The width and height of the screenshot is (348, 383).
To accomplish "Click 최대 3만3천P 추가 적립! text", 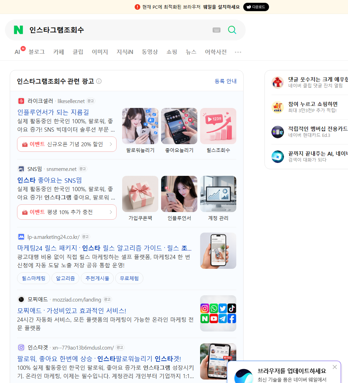I will pyautogui.click(x=312, y=110).
